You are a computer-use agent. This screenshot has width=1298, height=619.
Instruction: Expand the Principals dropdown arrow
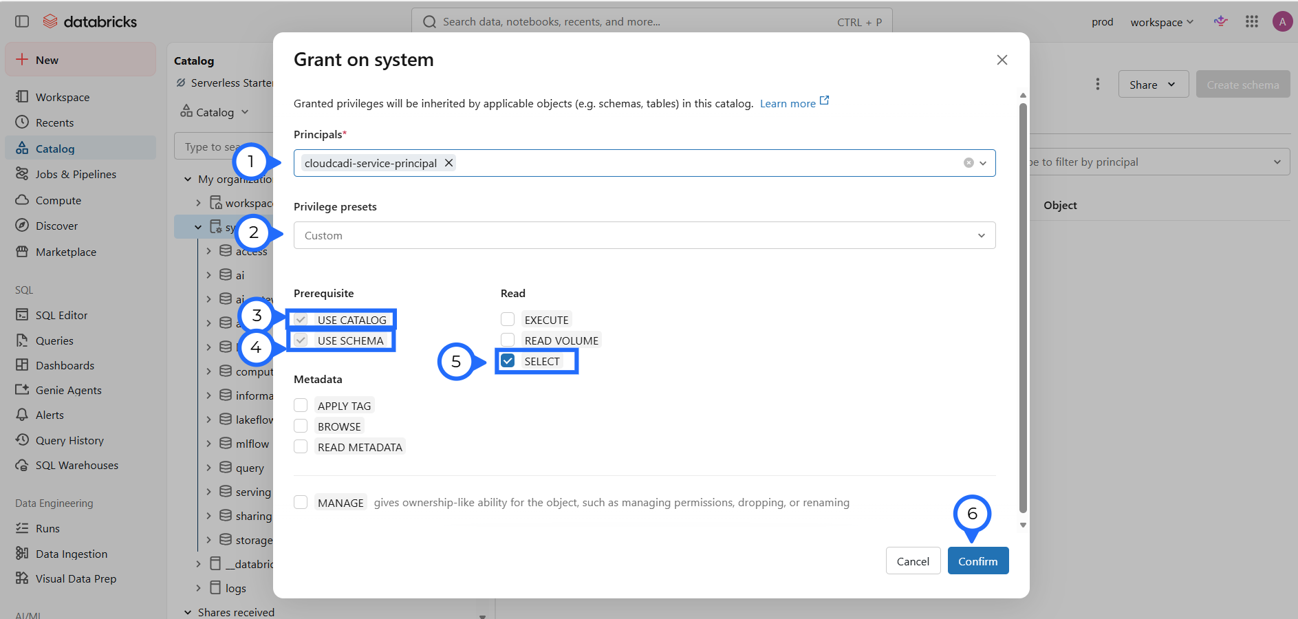coord(983,163)
